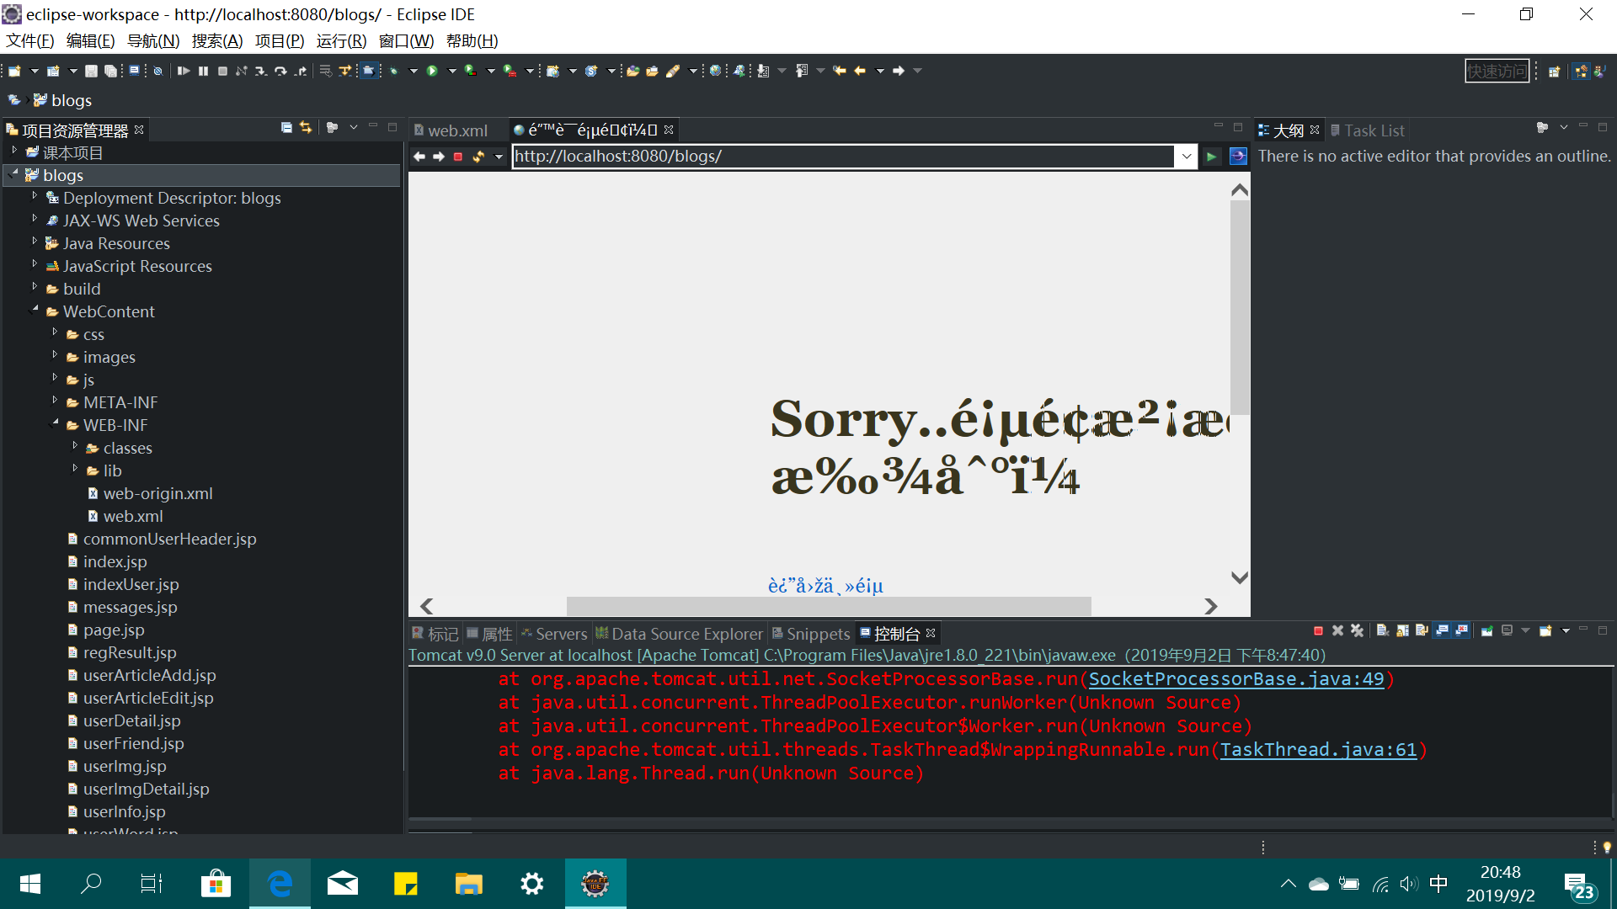Click the Step Into icon

[261, 72]
